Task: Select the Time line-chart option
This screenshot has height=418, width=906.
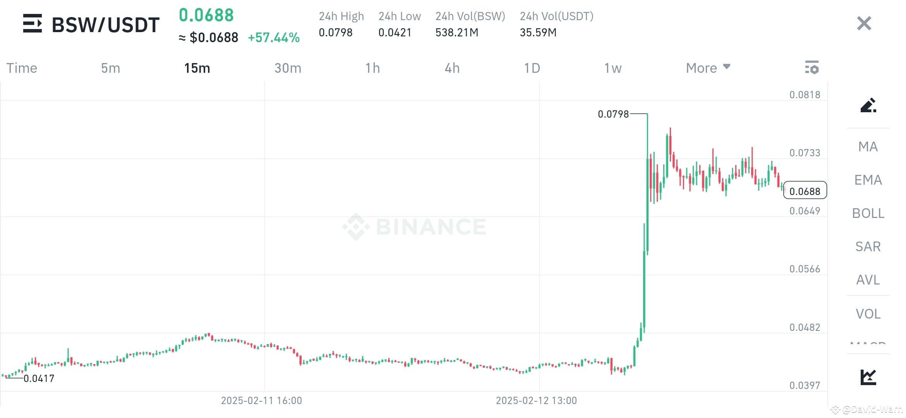Action: coord(22,68)
